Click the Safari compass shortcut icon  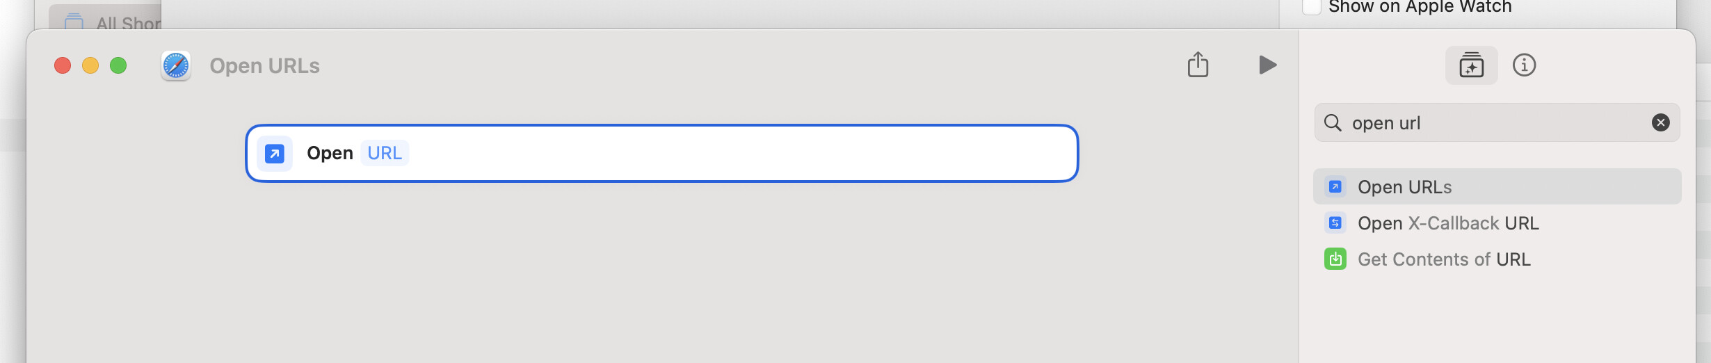(176, 66)
